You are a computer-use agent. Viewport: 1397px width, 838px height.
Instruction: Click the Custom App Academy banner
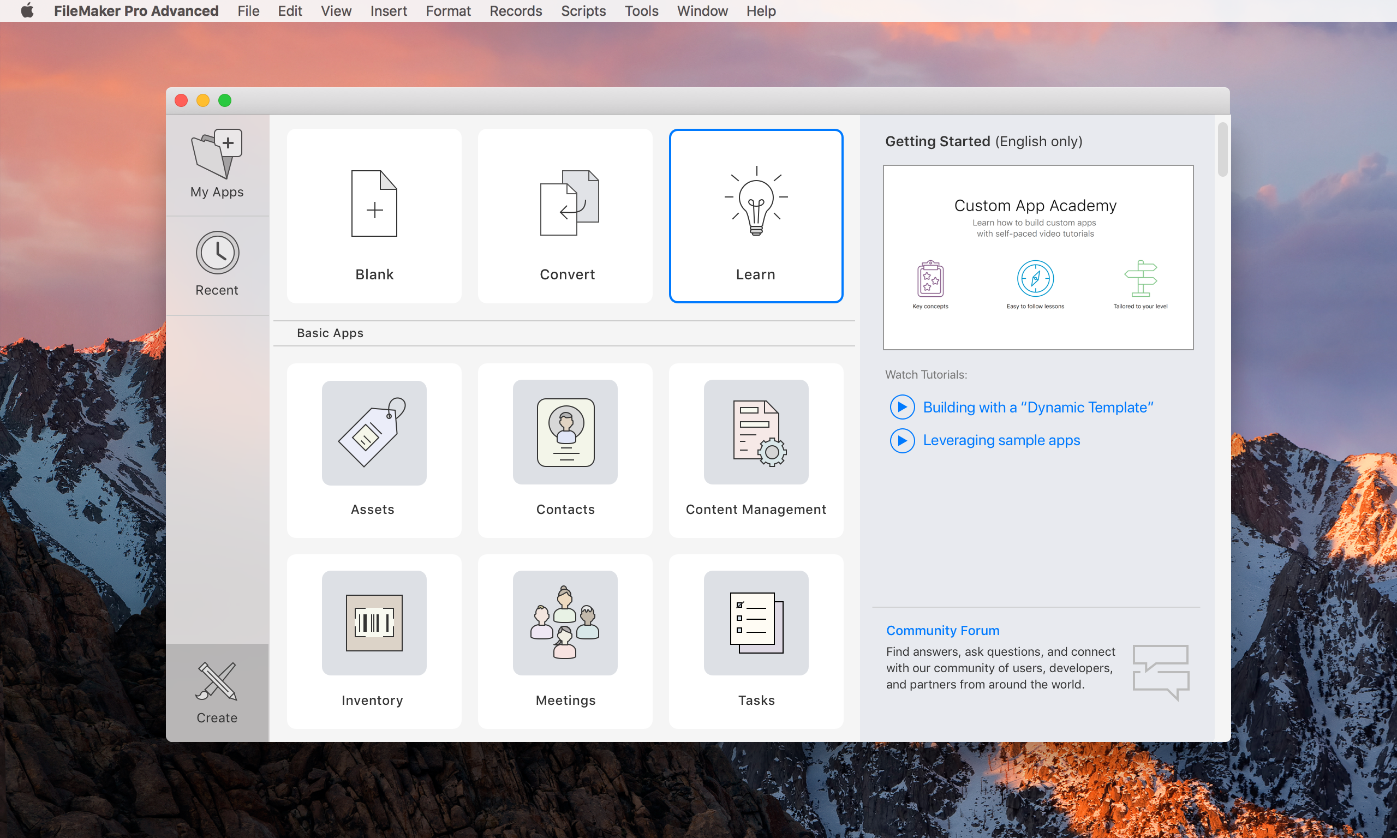coord(1038,258)
